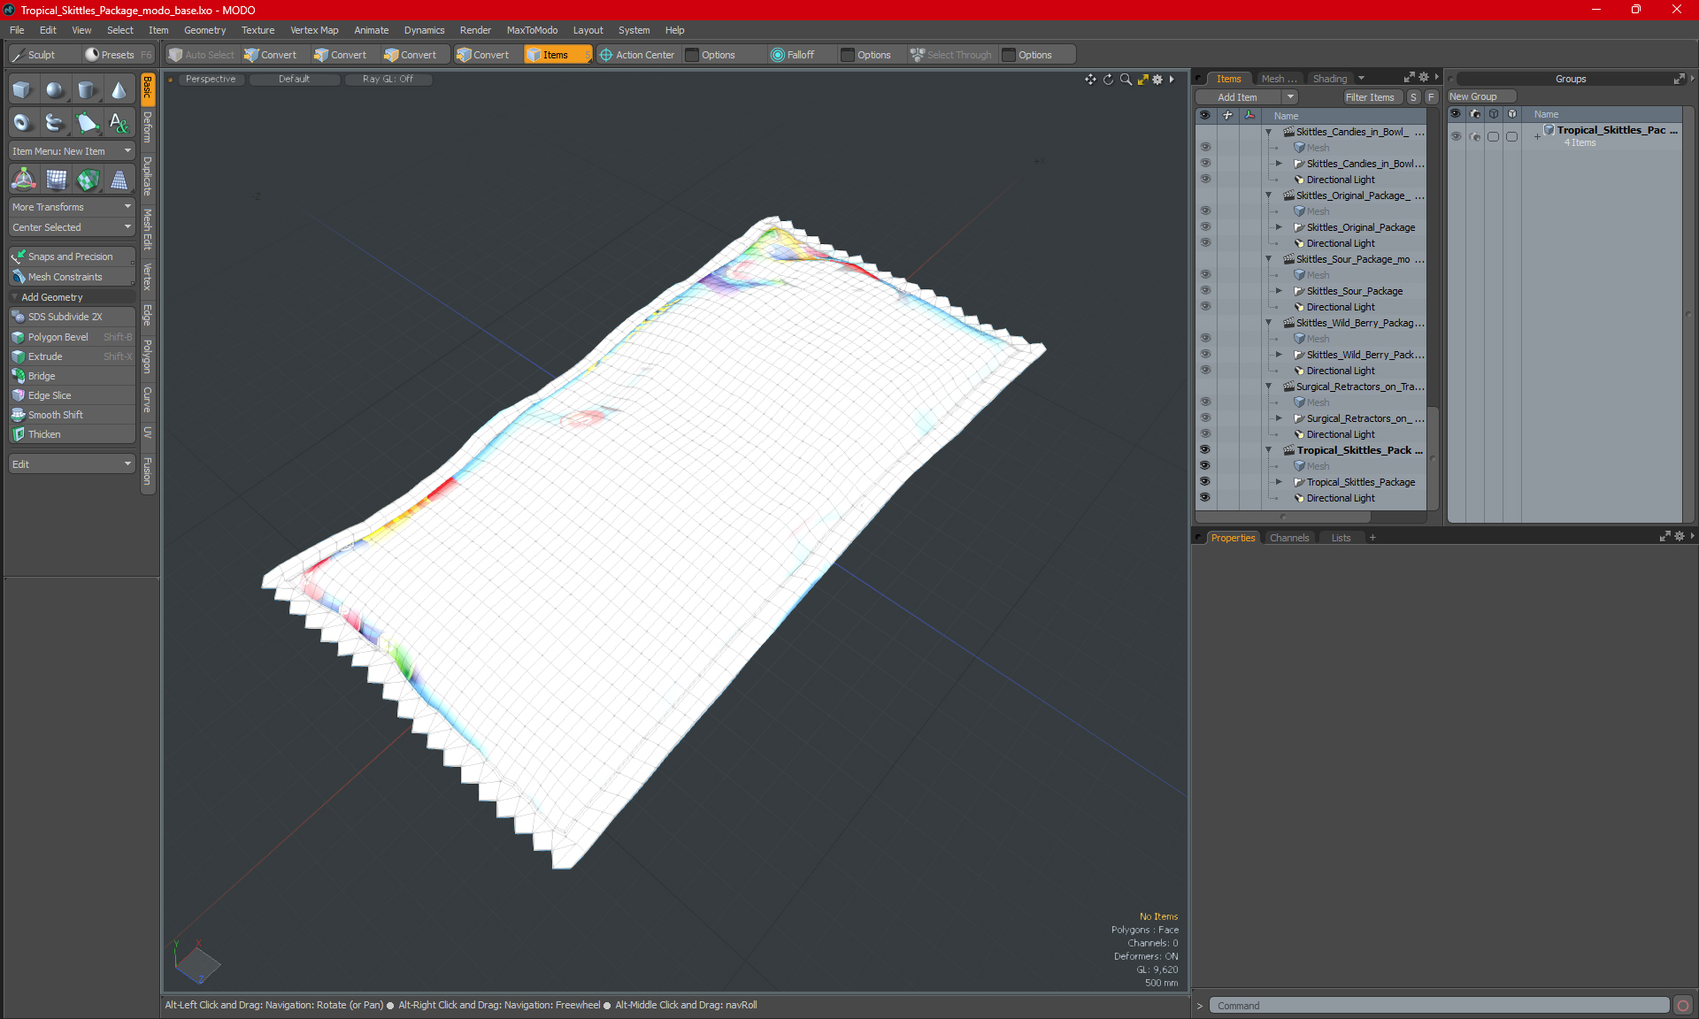This screenshot has height=1019, width=1699.
Task: Toggle visibility of Skittles_Sour_Package item
Action: [1204, 291]
